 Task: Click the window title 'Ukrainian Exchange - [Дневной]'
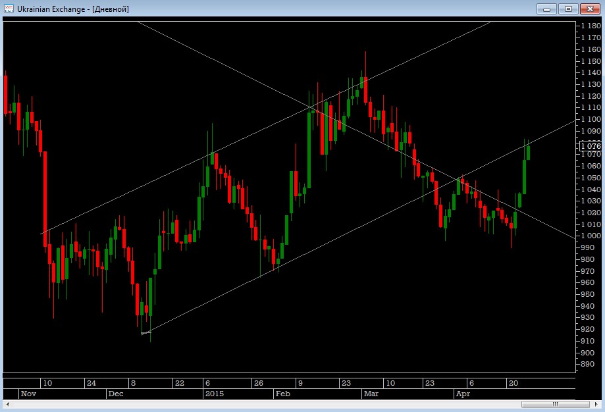point(73,9)
